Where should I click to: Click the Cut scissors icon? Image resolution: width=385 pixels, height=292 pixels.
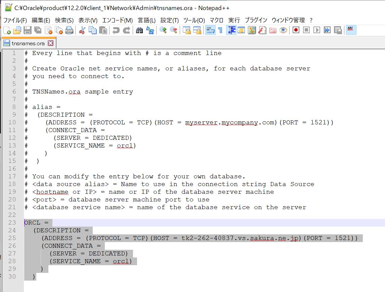coord(82,31)
